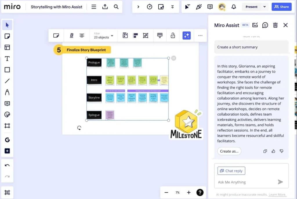Choose the Select cursor tool
Viewport: 297px width, 199px height.
[x=7, y=25]
